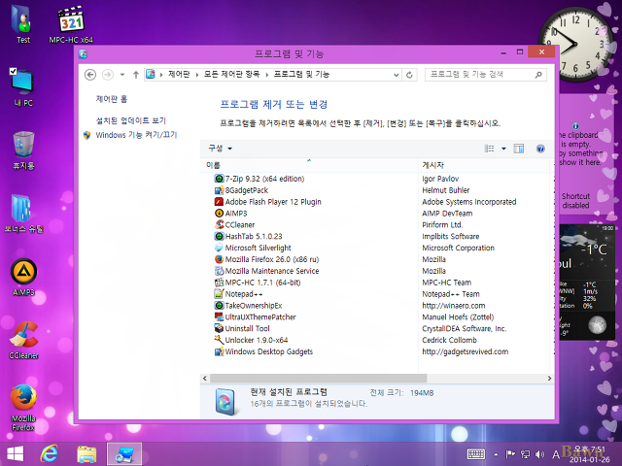Select publisher text CrystalIDEA Software, Inc.

465,328
